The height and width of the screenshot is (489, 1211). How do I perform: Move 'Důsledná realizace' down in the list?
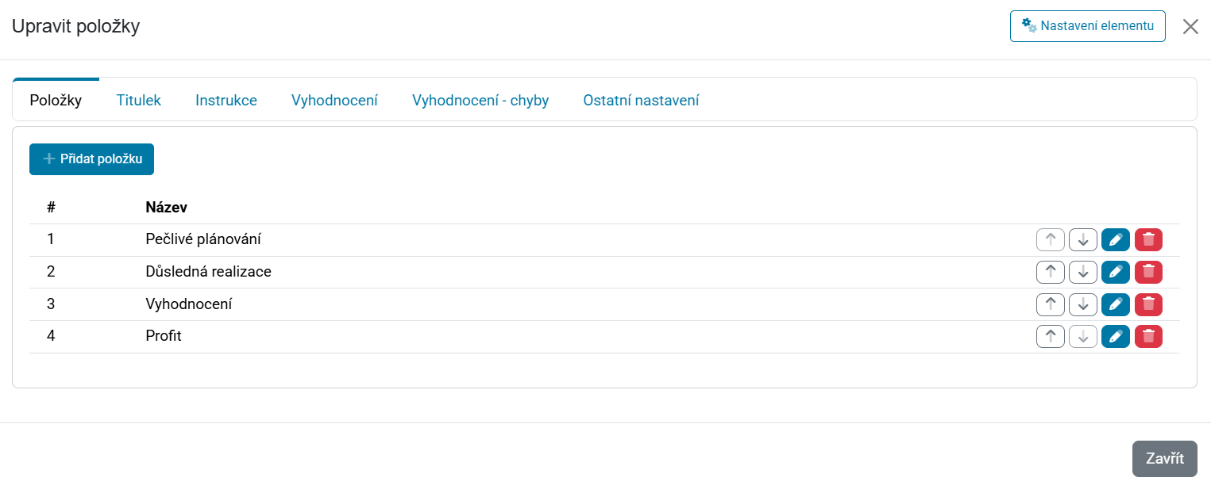[1082, 272]
